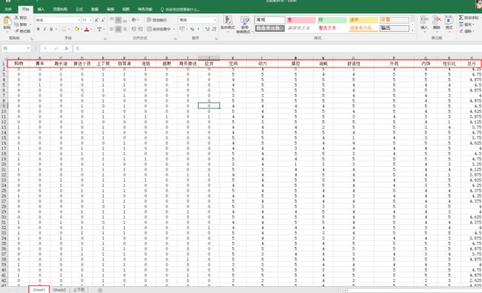
Task: Select the 输出 cell style
Action: pos(394,28)
